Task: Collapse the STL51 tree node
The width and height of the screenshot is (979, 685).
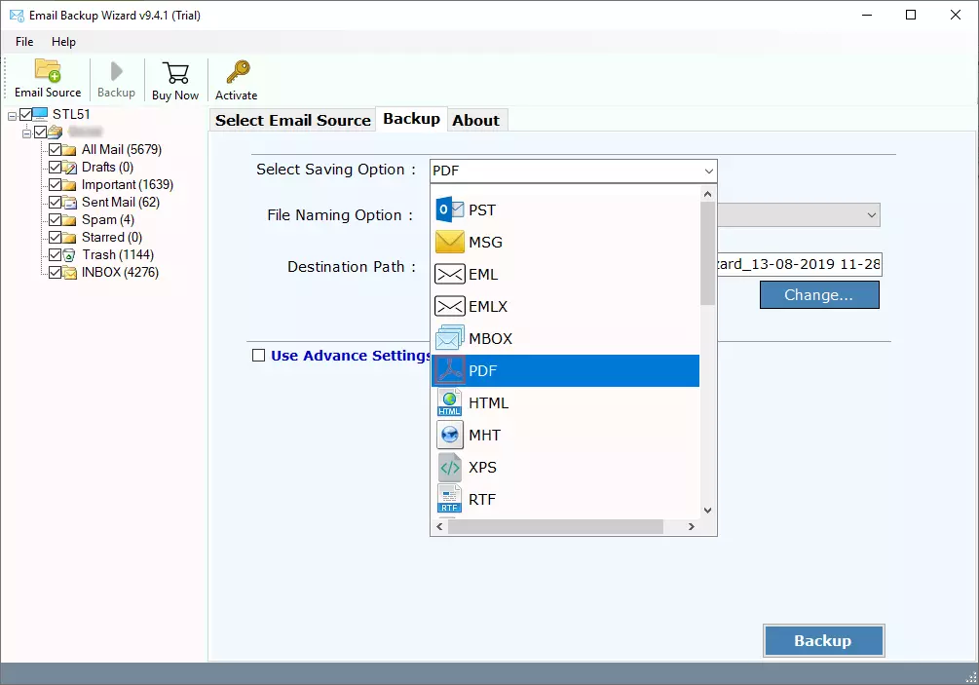Action: [x=12, y=115]
